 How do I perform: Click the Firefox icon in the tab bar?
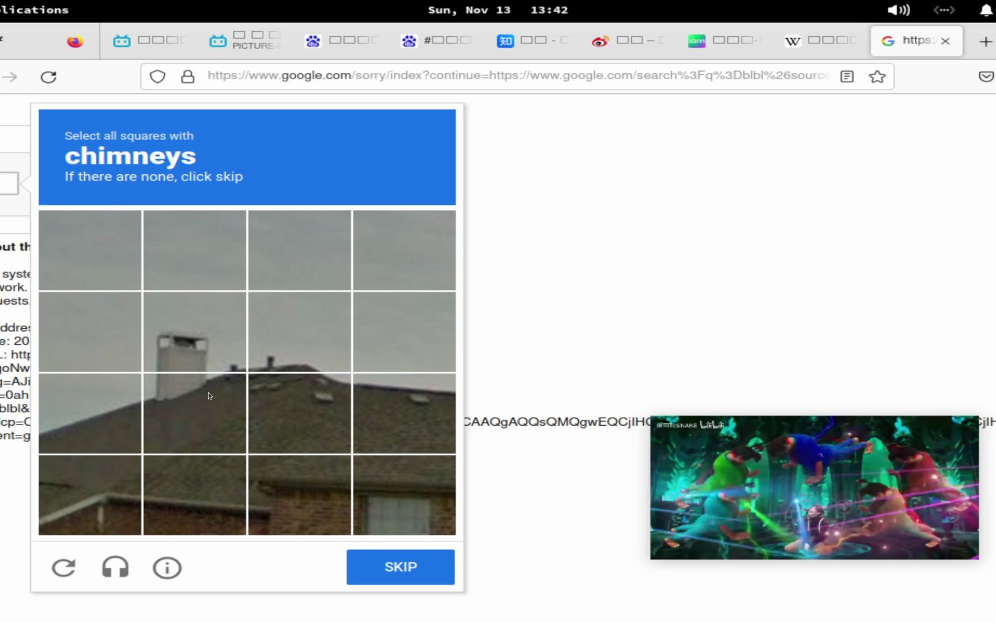[75, 41]
